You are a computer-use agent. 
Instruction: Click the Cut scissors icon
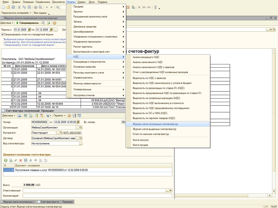19,7
